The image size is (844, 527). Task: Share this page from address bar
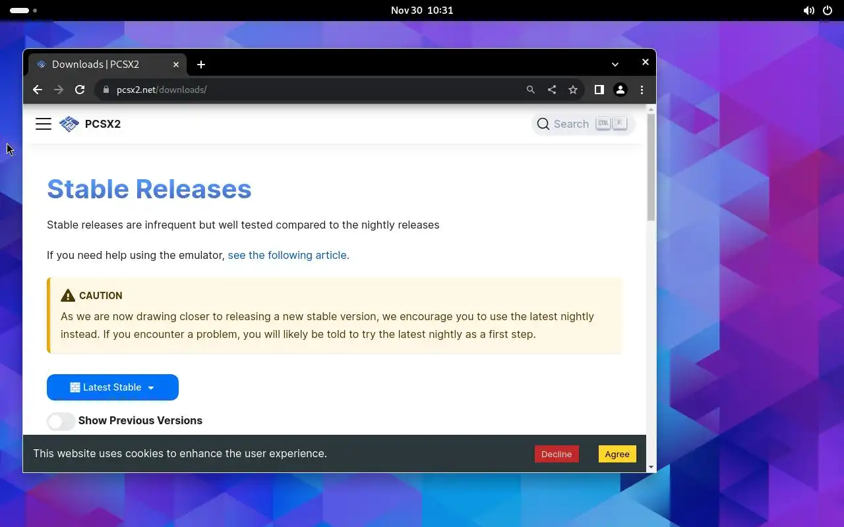552,90
